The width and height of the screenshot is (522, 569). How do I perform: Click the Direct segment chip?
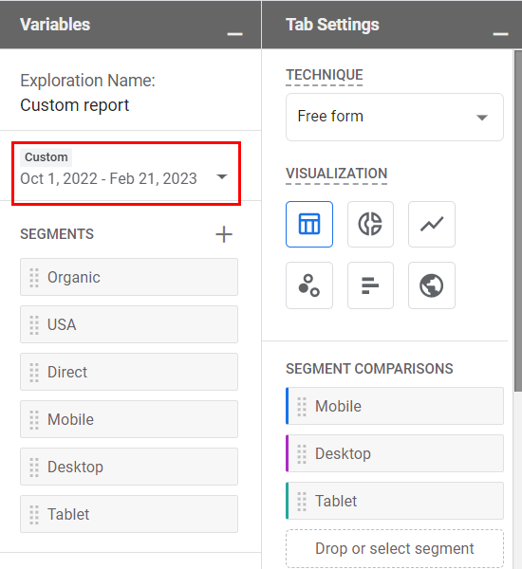(129, 372)
